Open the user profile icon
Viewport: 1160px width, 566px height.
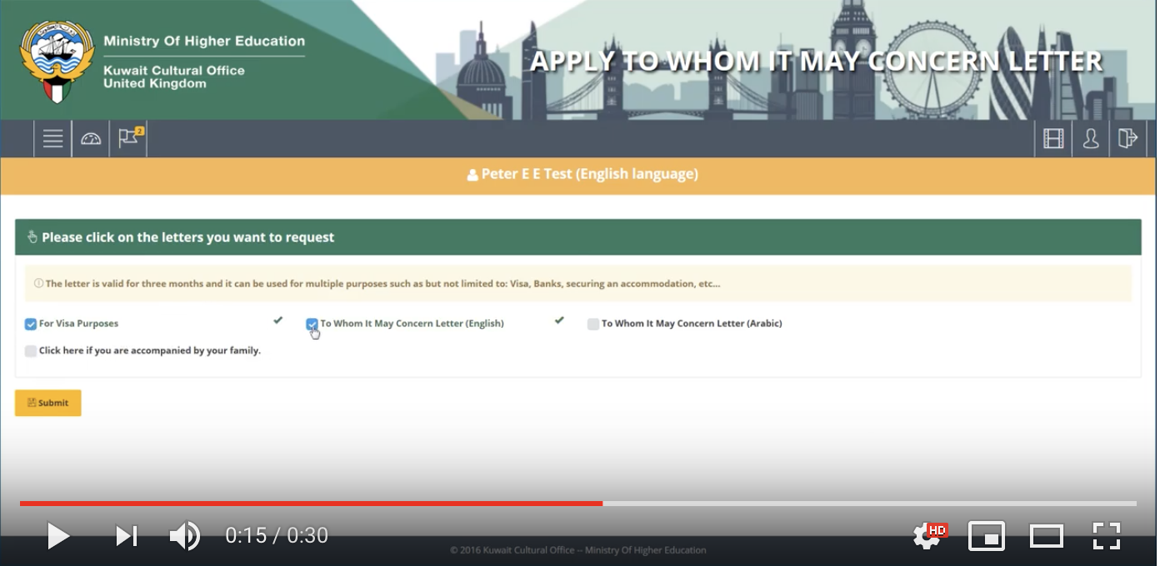click(1091, 139)
